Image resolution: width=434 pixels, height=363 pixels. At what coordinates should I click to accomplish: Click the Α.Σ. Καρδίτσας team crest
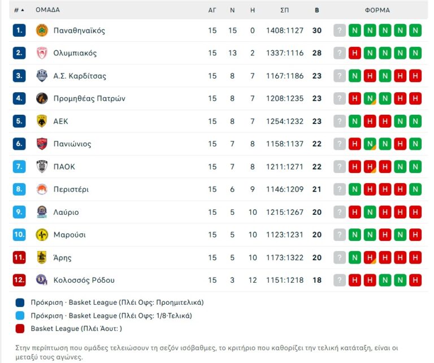[42, 76]
